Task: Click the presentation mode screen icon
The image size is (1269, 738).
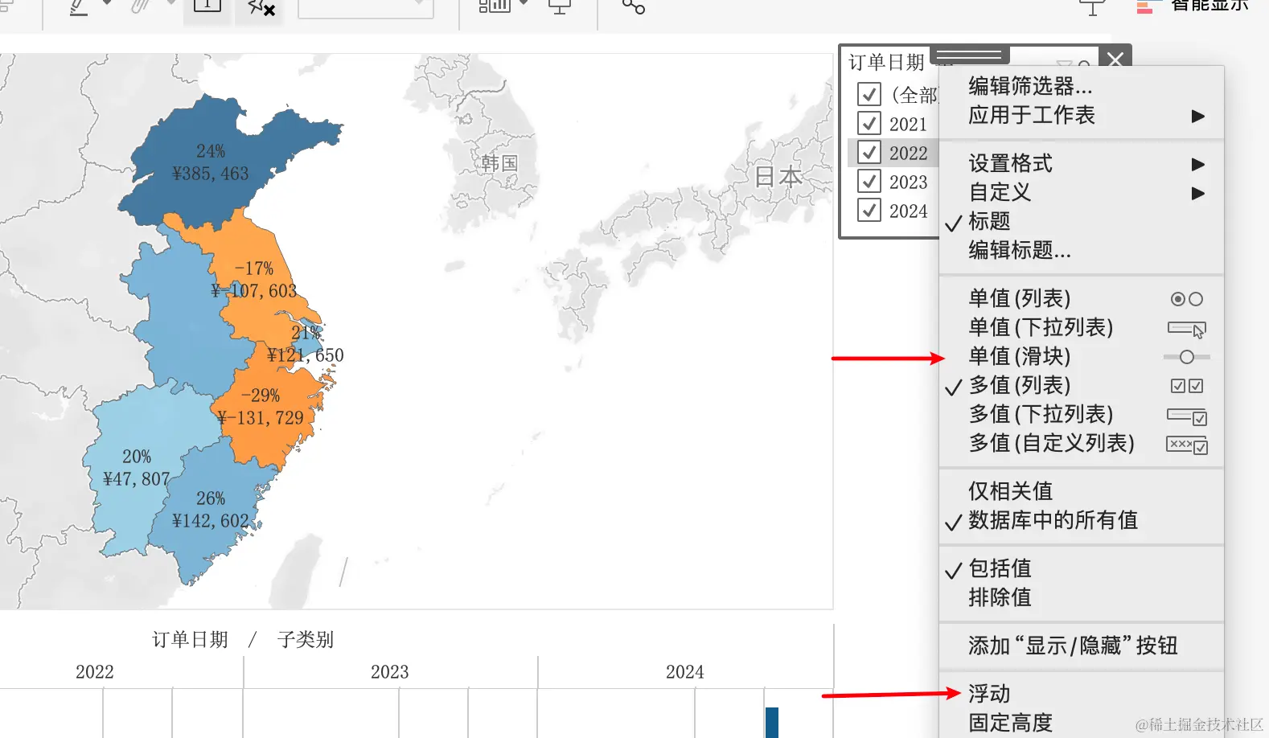Action: click(559, 7)
